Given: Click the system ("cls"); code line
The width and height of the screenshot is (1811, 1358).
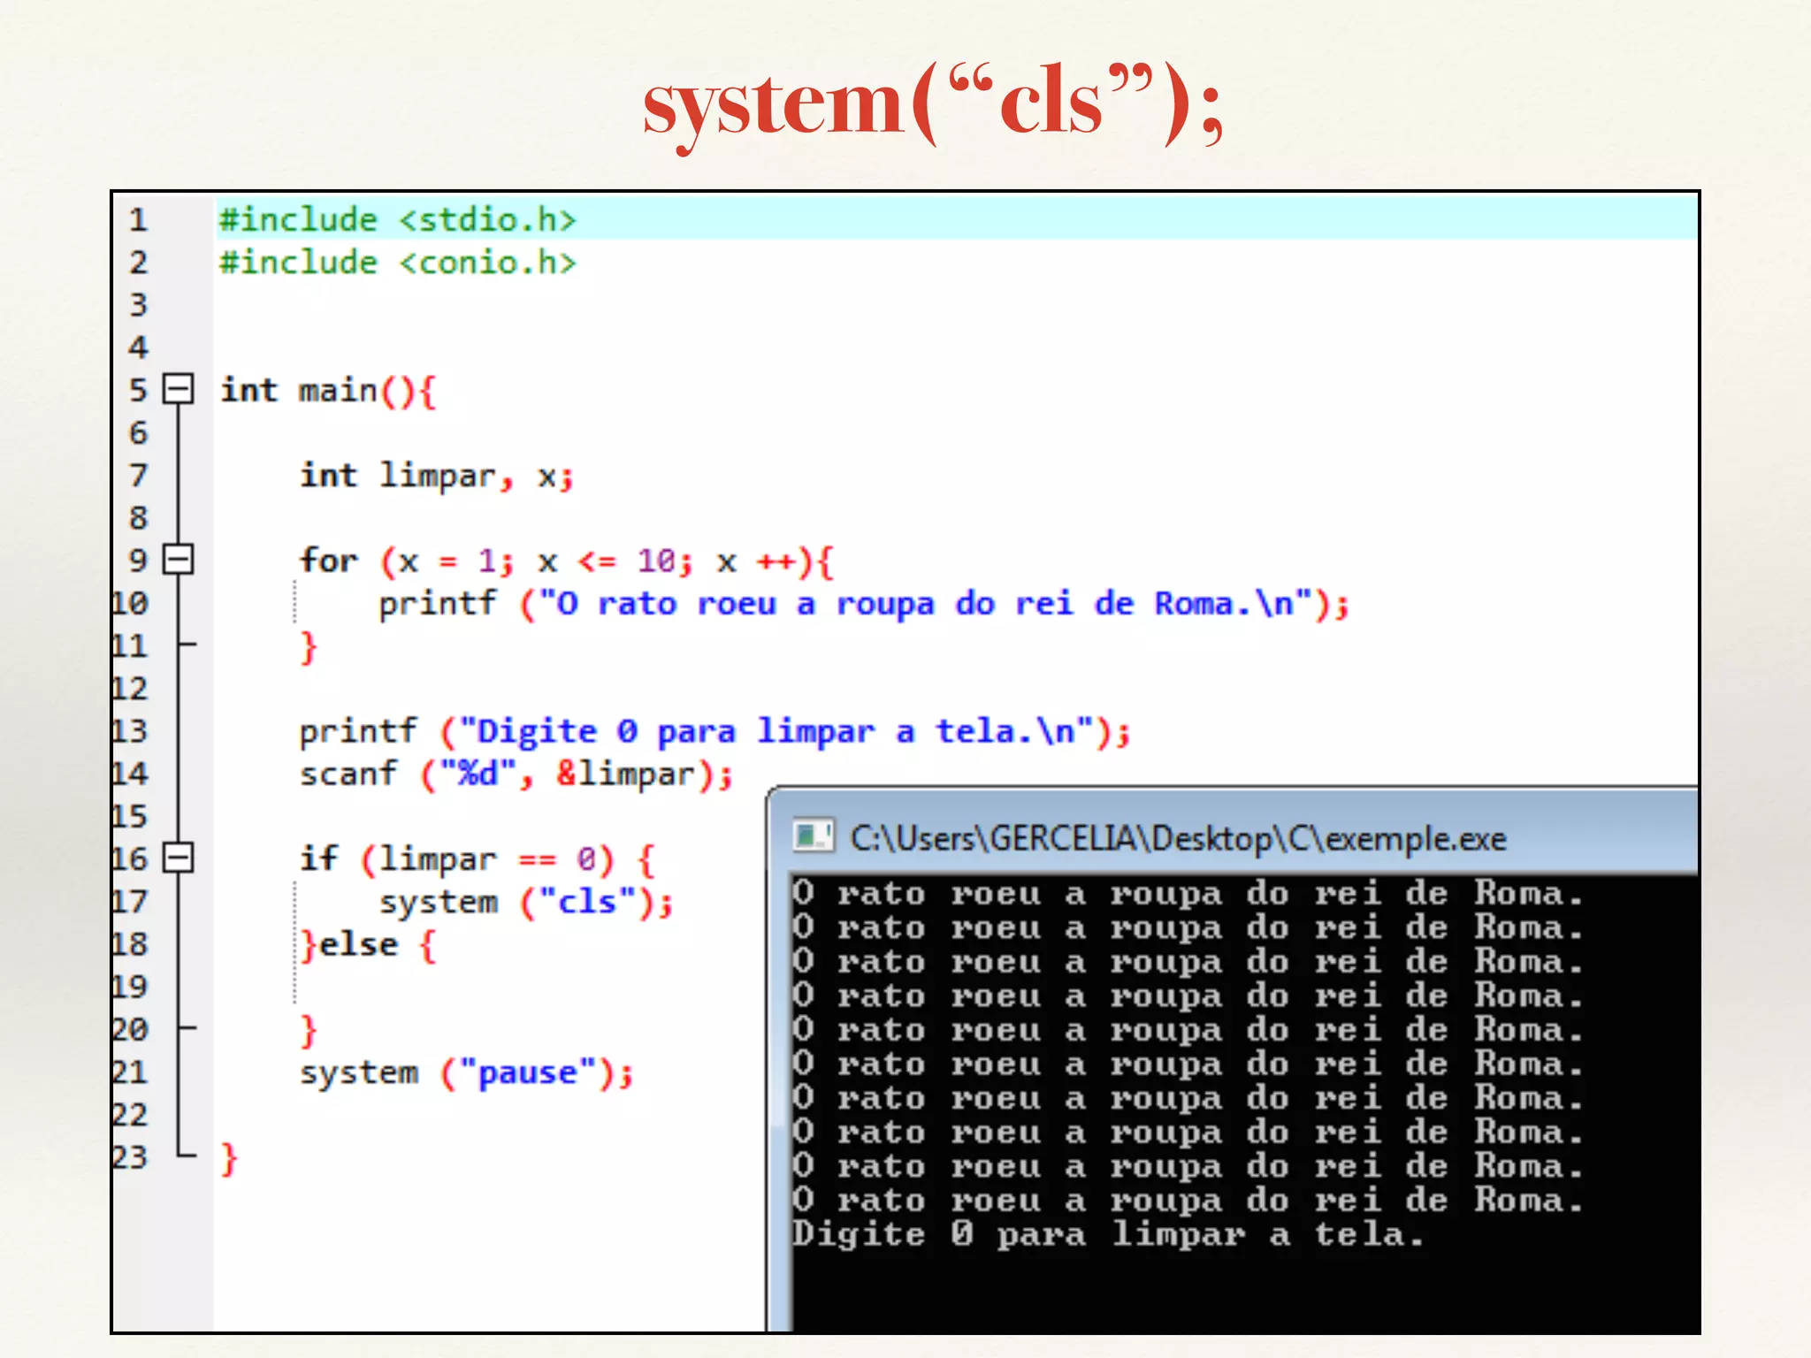Looking at the screenshot, I should pos(526,902).
